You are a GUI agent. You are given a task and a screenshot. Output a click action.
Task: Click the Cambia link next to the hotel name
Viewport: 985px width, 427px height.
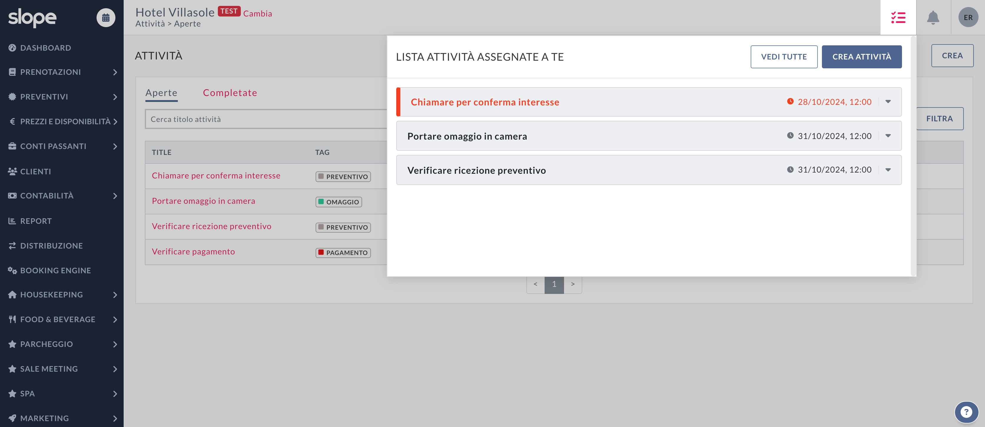tap(257, 14)
